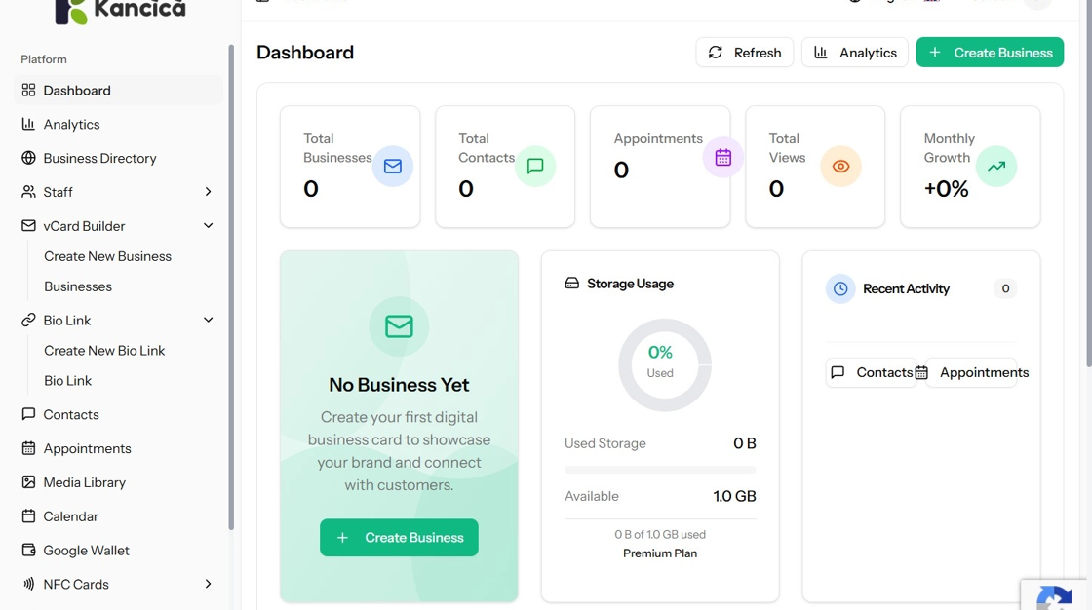Click the vCard Builder envelope icon

[x=28, y=226]
